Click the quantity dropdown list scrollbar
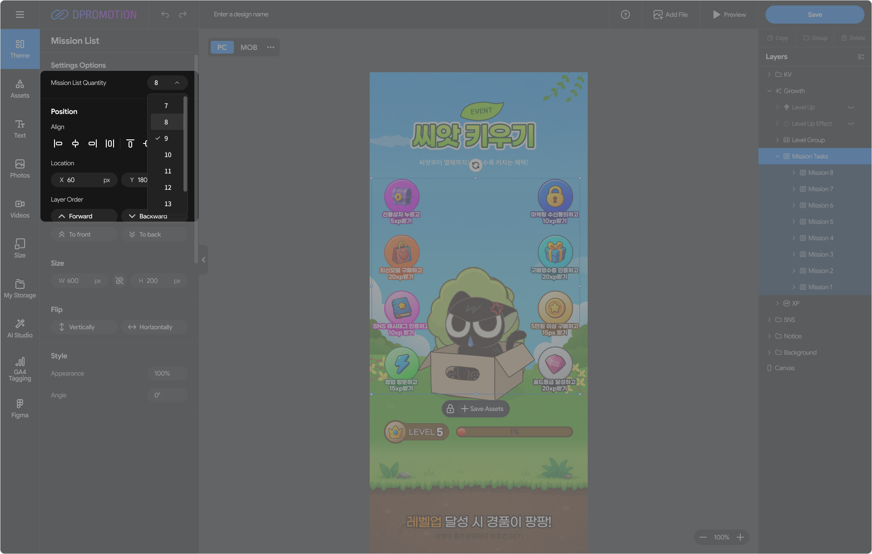This screenshot has height=554, width=872. click(x=185, y=143)
